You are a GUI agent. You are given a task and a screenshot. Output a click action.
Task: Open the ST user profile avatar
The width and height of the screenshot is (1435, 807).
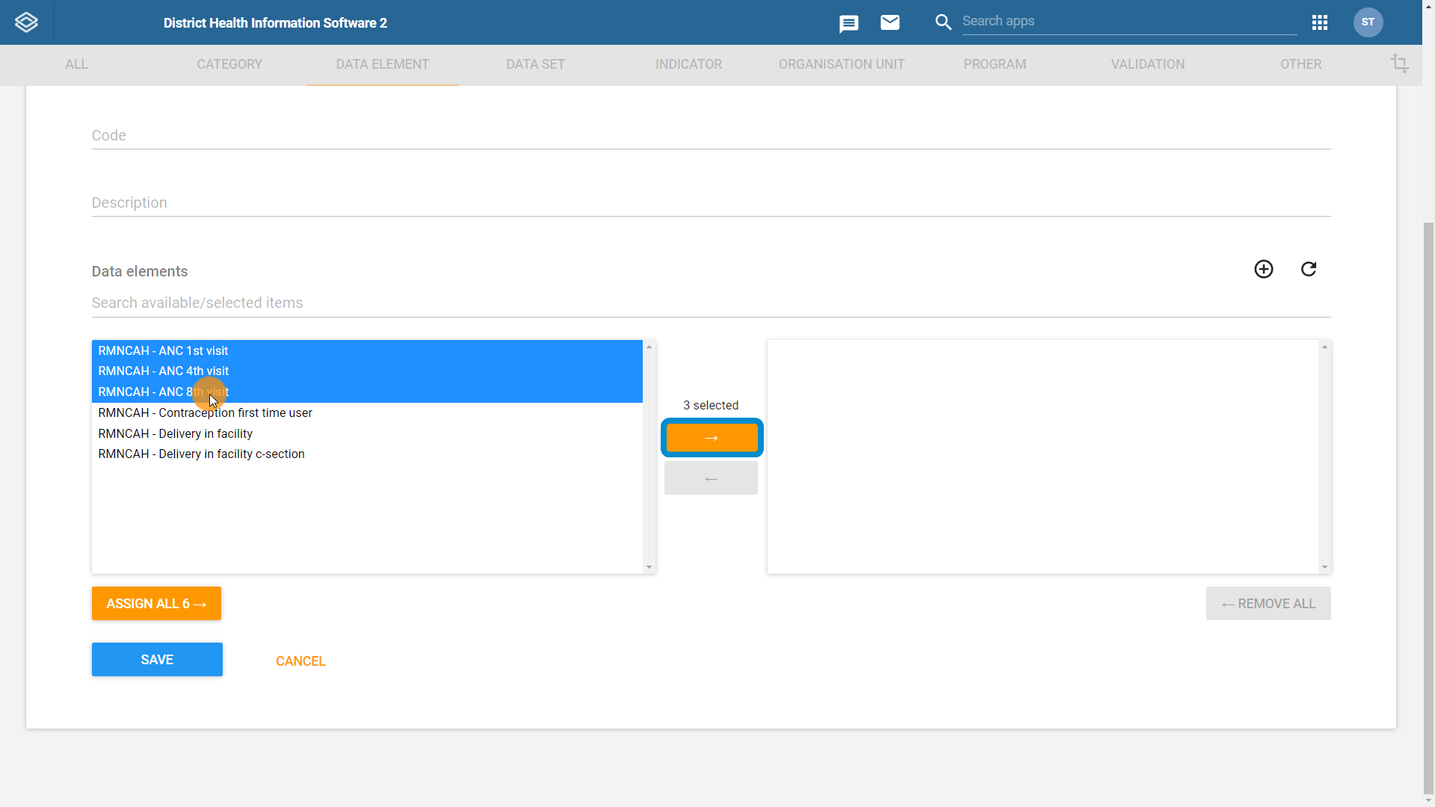click(x=1368, y=22)
